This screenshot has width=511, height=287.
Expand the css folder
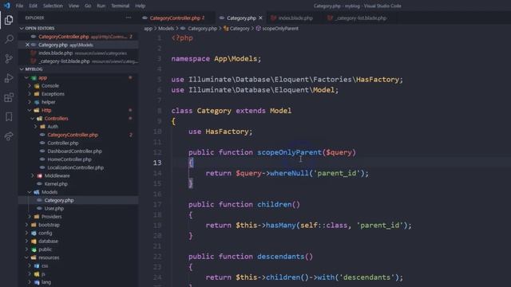(30, 265)
